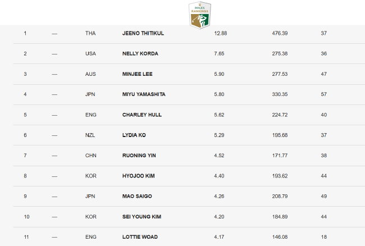Click the THA country code
The width and height of the screenshot is (365, 246).
pos(90,33)
